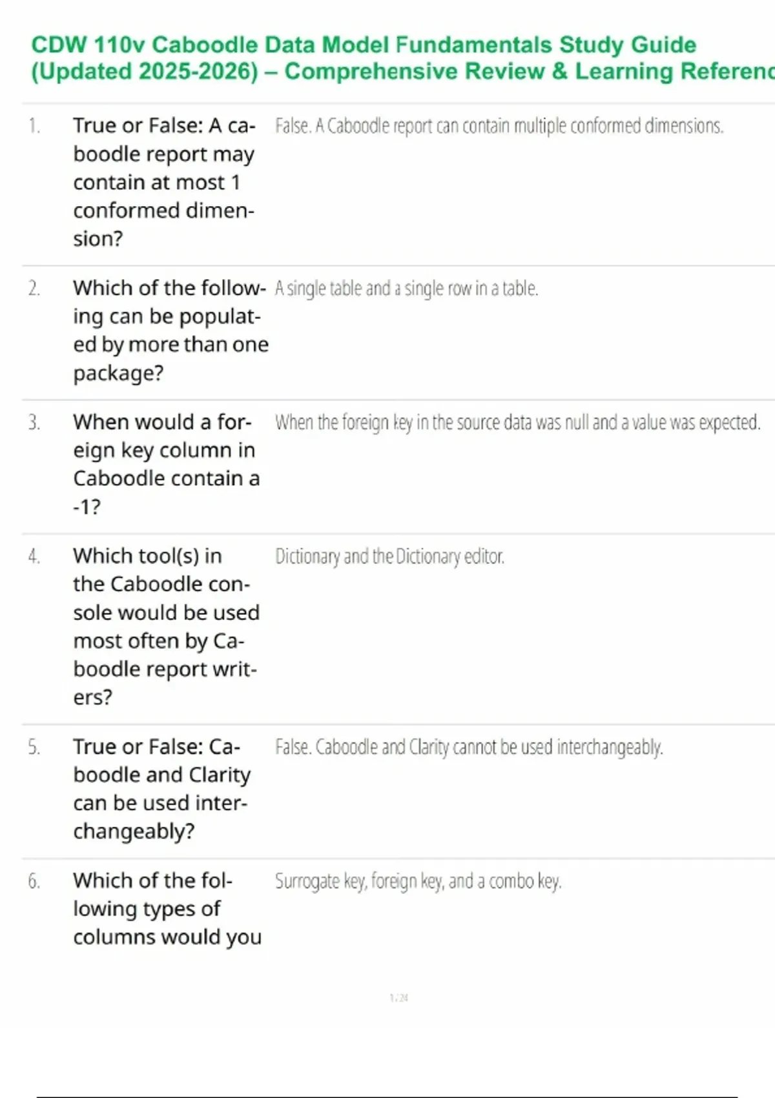Select the question about at most 1 conformed dimension
The height and width of the screenshot is (1098, 775).
164,182
